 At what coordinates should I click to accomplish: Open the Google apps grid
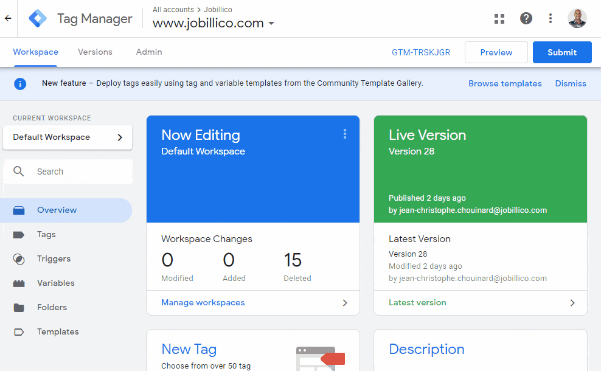pos(499,18)
